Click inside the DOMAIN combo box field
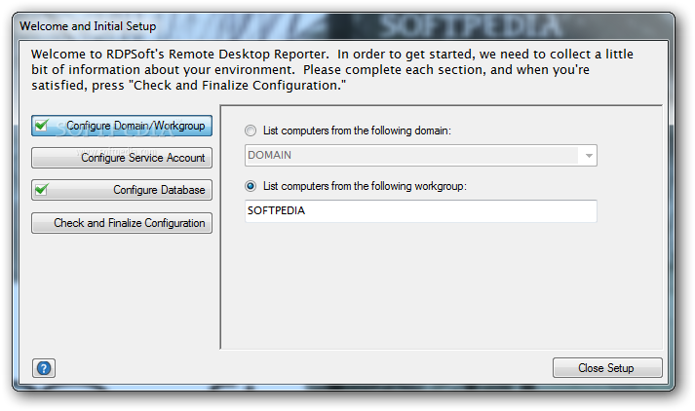This screenshot has height=411, width=695. tap(421, 156)
